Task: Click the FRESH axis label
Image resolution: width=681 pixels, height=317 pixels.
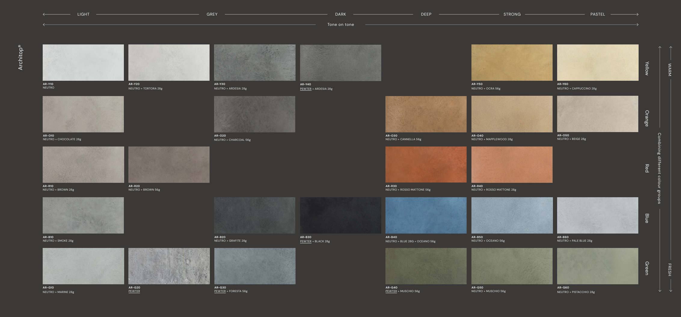Action: coord(670,270)
